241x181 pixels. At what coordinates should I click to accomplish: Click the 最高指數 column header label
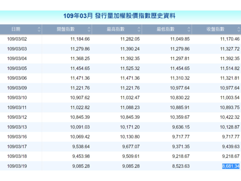point(116,29)
